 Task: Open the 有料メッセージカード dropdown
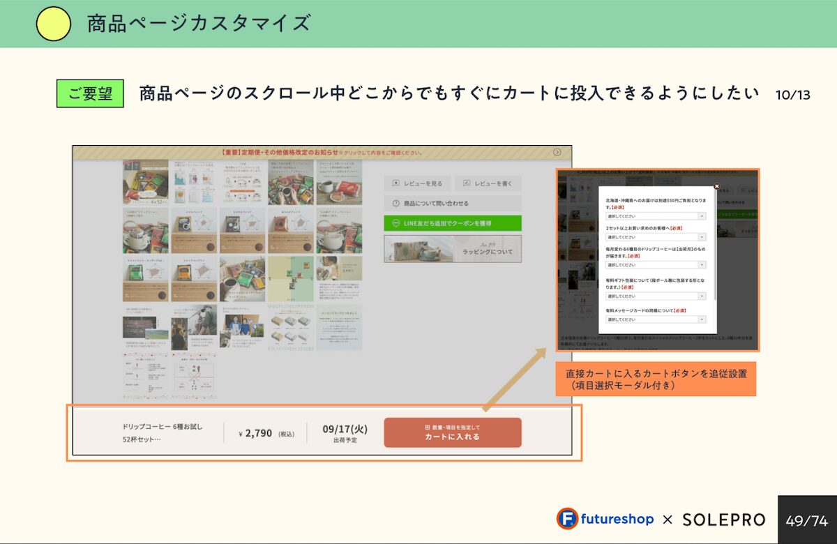[x=656, y=319]
